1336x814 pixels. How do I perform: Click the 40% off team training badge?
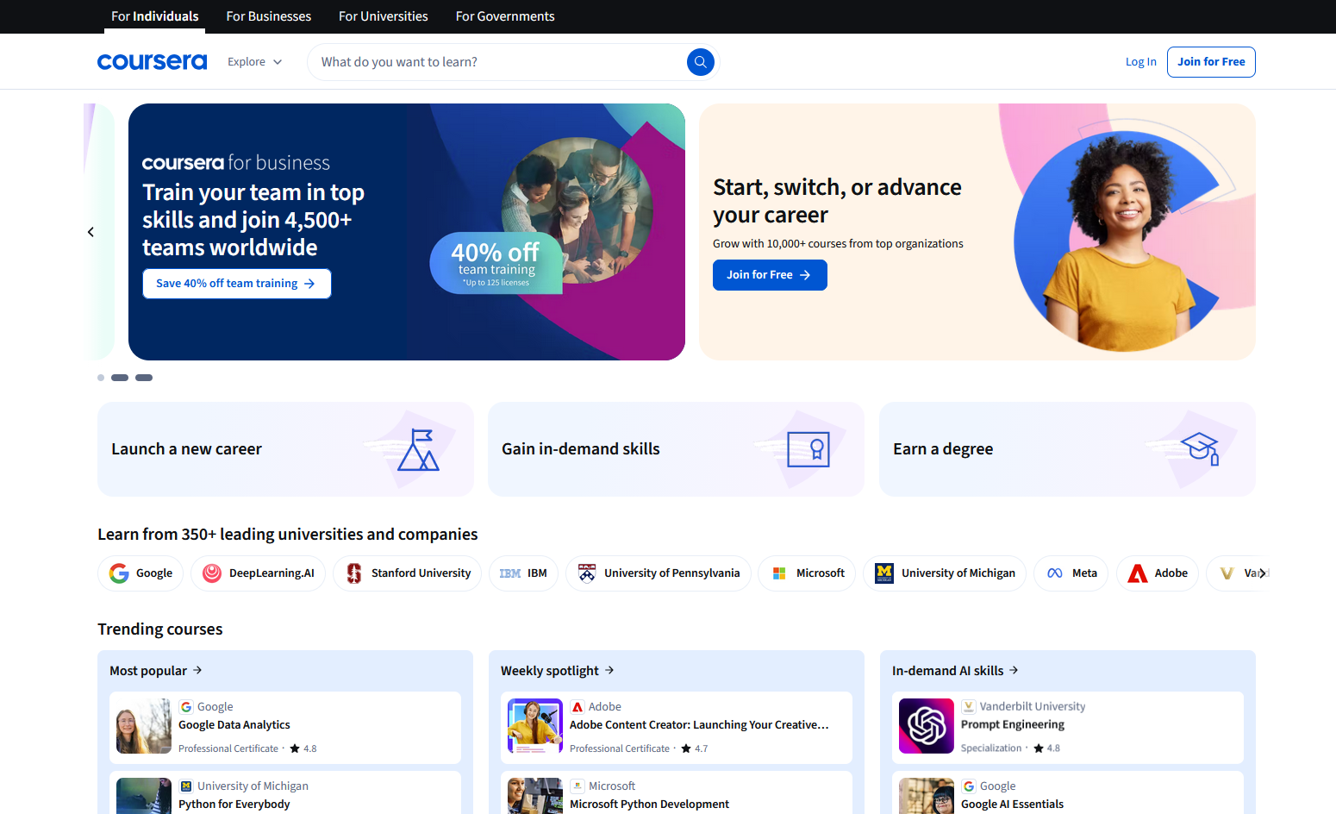pyautogui.click(x=496, y=263)
